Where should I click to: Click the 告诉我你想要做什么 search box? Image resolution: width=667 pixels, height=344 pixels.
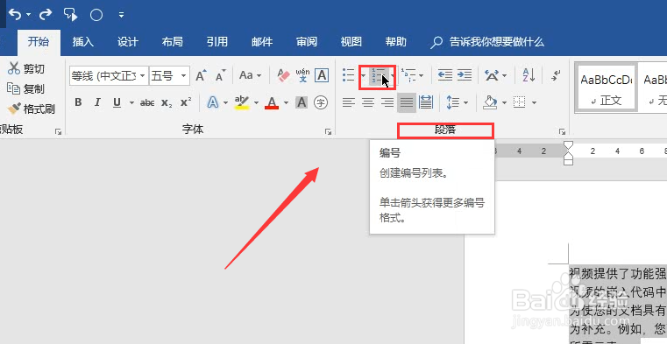pyautogui.click(x=487, y=42)
